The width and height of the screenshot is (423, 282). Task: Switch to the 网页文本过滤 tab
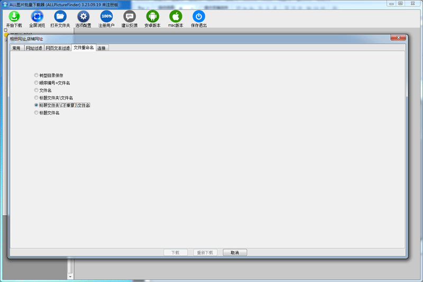[x=58, y=48]
